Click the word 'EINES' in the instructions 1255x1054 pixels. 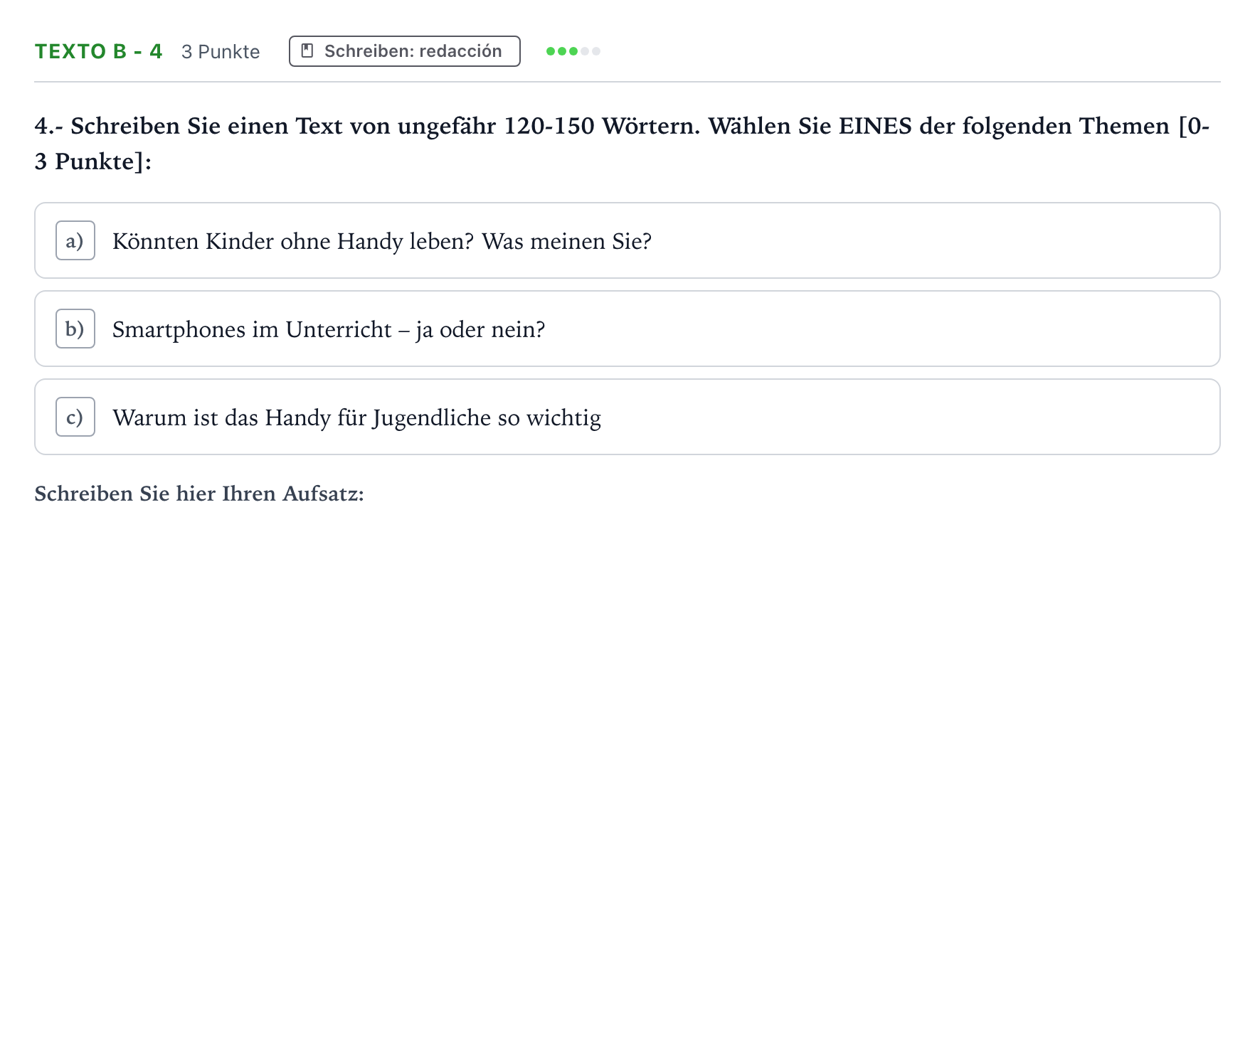(x=875, y=126)
